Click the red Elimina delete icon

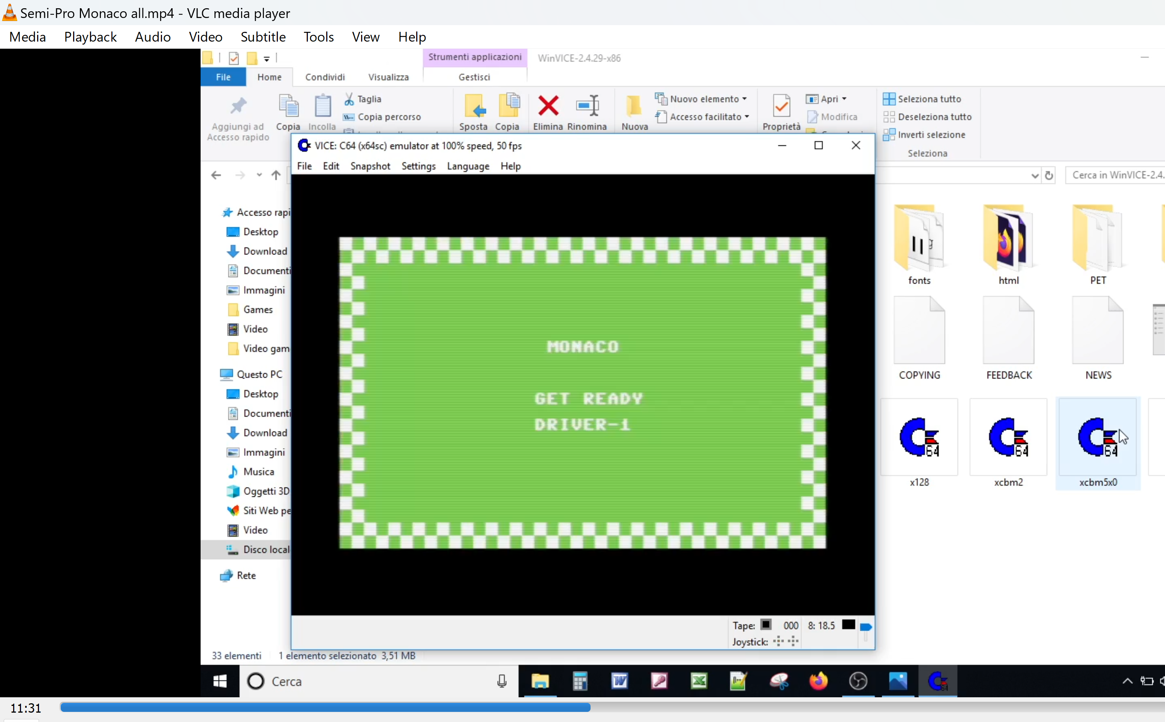[547, 106]
